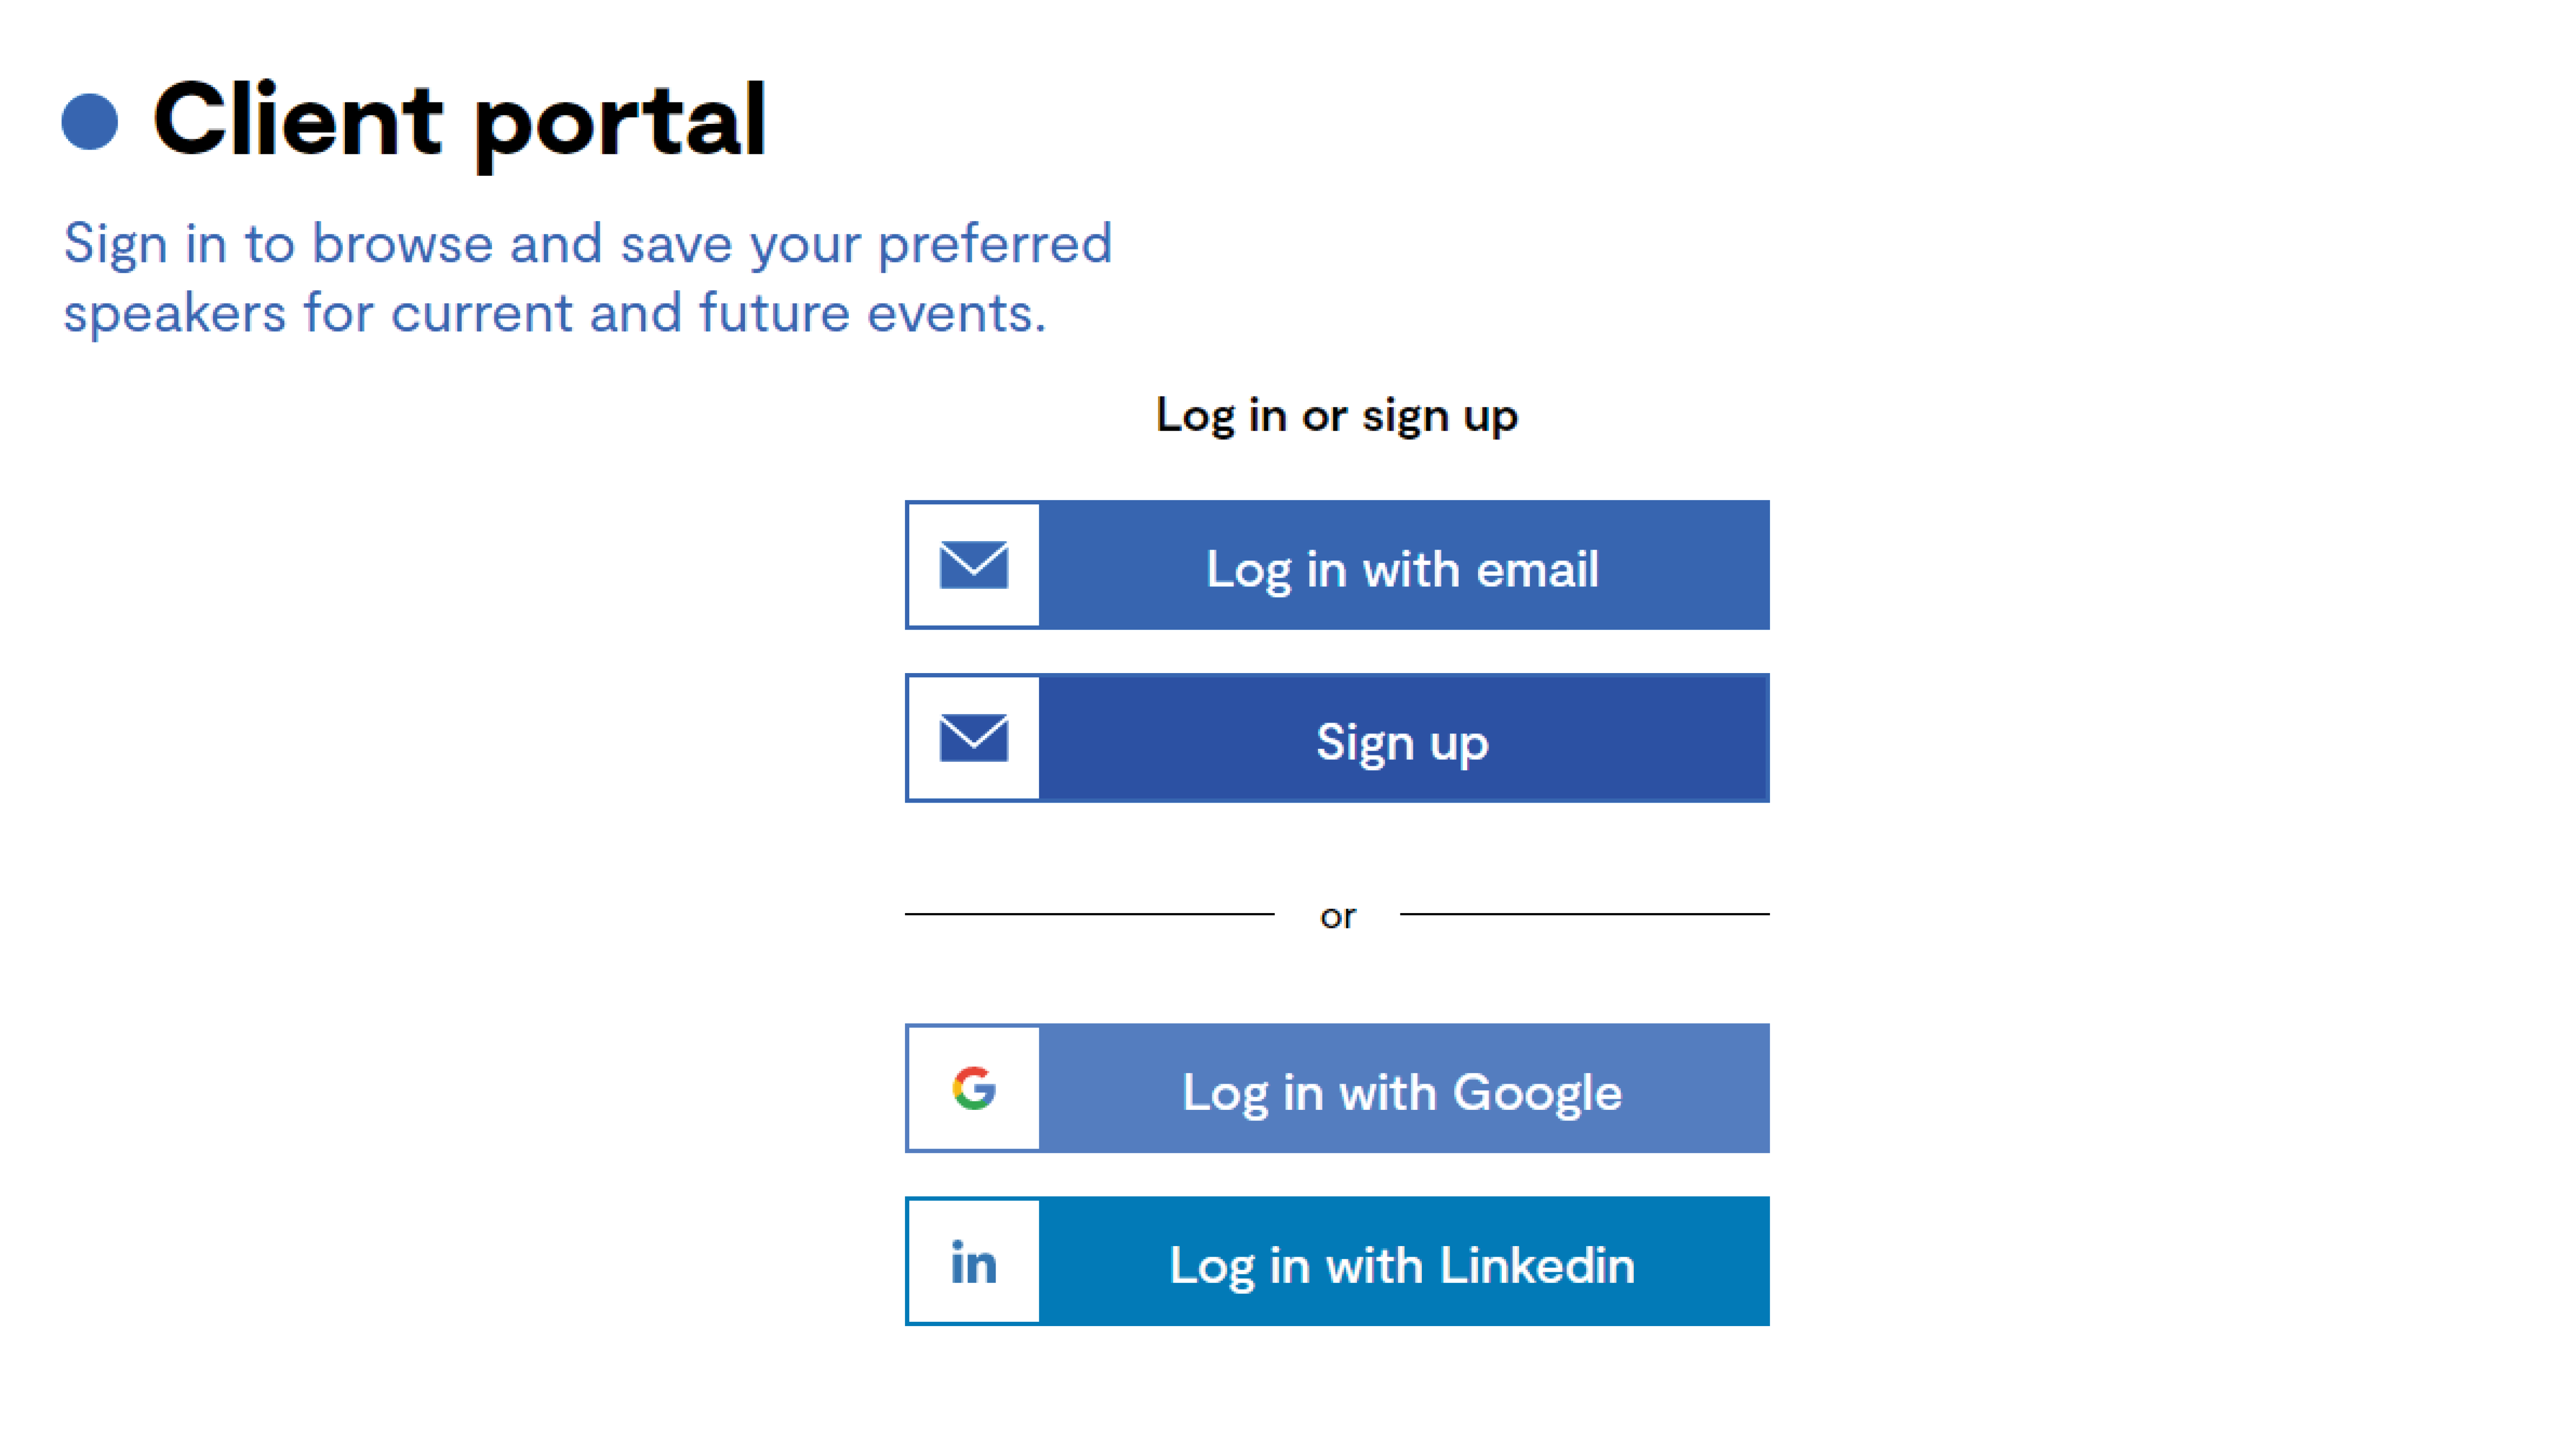Screen dimensions: 2576x1449
Task: Click the email icon on Log in button
Action: (x=971, y=564)
